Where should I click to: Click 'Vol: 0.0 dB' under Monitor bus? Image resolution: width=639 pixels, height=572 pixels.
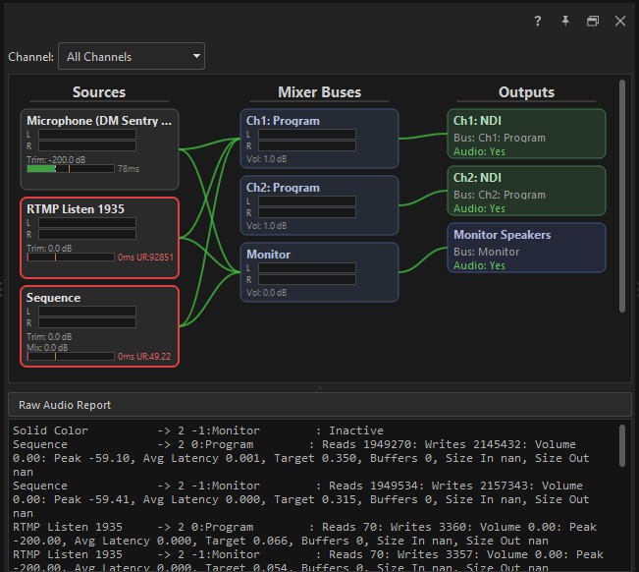click(x=267, y=293)
